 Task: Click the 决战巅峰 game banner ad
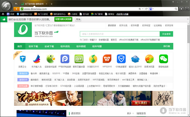pos(48,98)
